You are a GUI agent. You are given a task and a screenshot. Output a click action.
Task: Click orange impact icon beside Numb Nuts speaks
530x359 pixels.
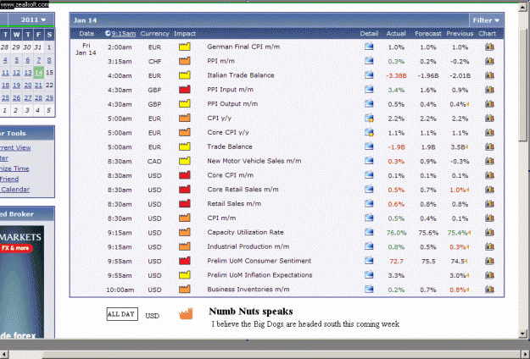(186, 314)
